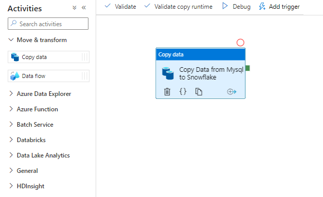
Task: Click the grip handle on Data flow list item
Action: (85, 76)
